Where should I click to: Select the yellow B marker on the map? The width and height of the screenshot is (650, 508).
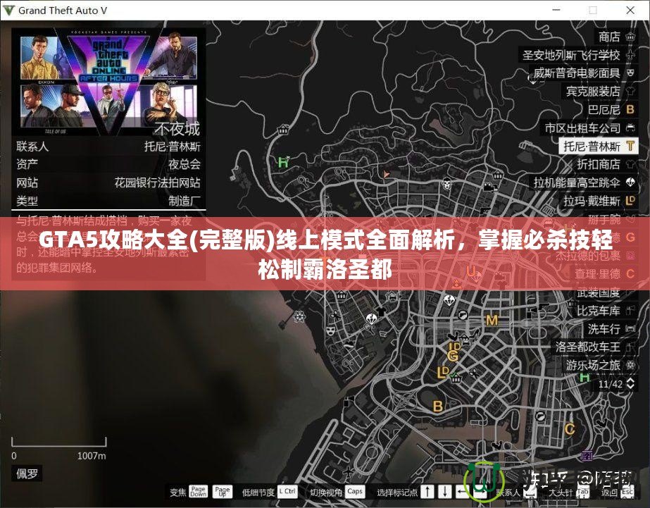[x=437, y=406]
